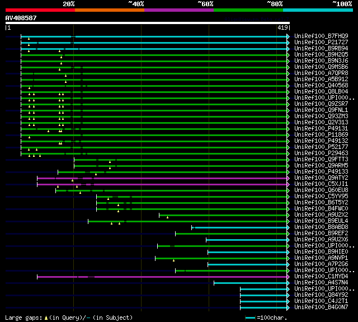
Task: Click the UniRef100_B7FHQ9 label
Action: (321, 36)
